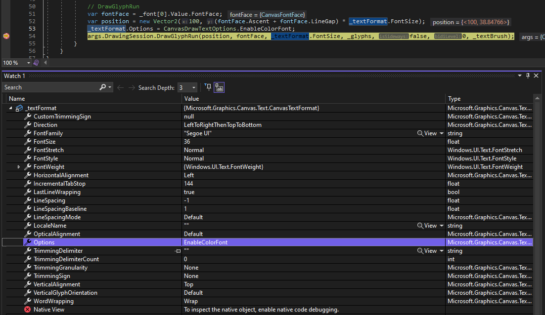Open the Search Depth dropdown
Screen dimensions: 545x315
194,87
